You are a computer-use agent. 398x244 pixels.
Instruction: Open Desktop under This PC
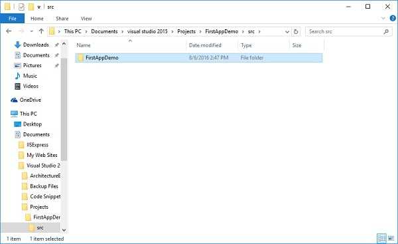33,124
